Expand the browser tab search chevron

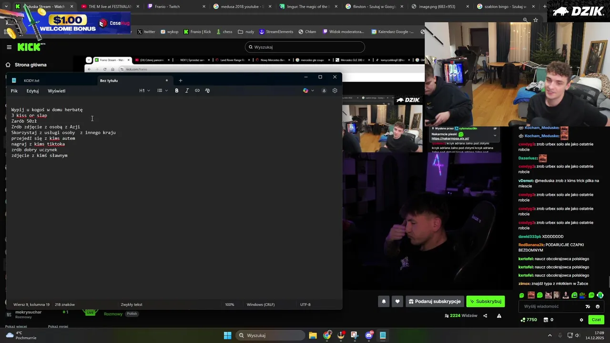pos(6,7)
